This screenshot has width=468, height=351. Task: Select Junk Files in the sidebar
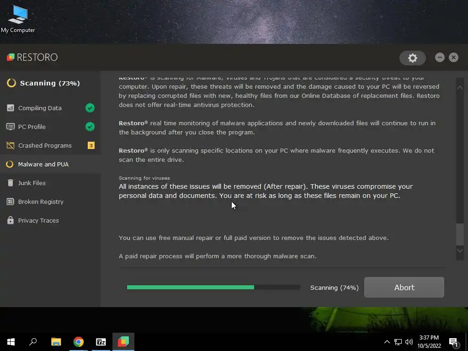tap(50, 183)
